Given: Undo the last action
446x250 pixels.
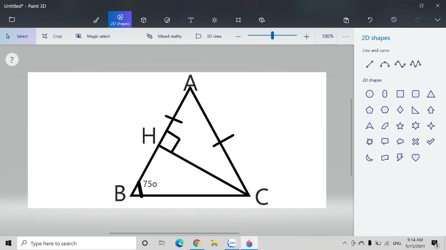Looking at the screenshot, I should coord(370,20).
